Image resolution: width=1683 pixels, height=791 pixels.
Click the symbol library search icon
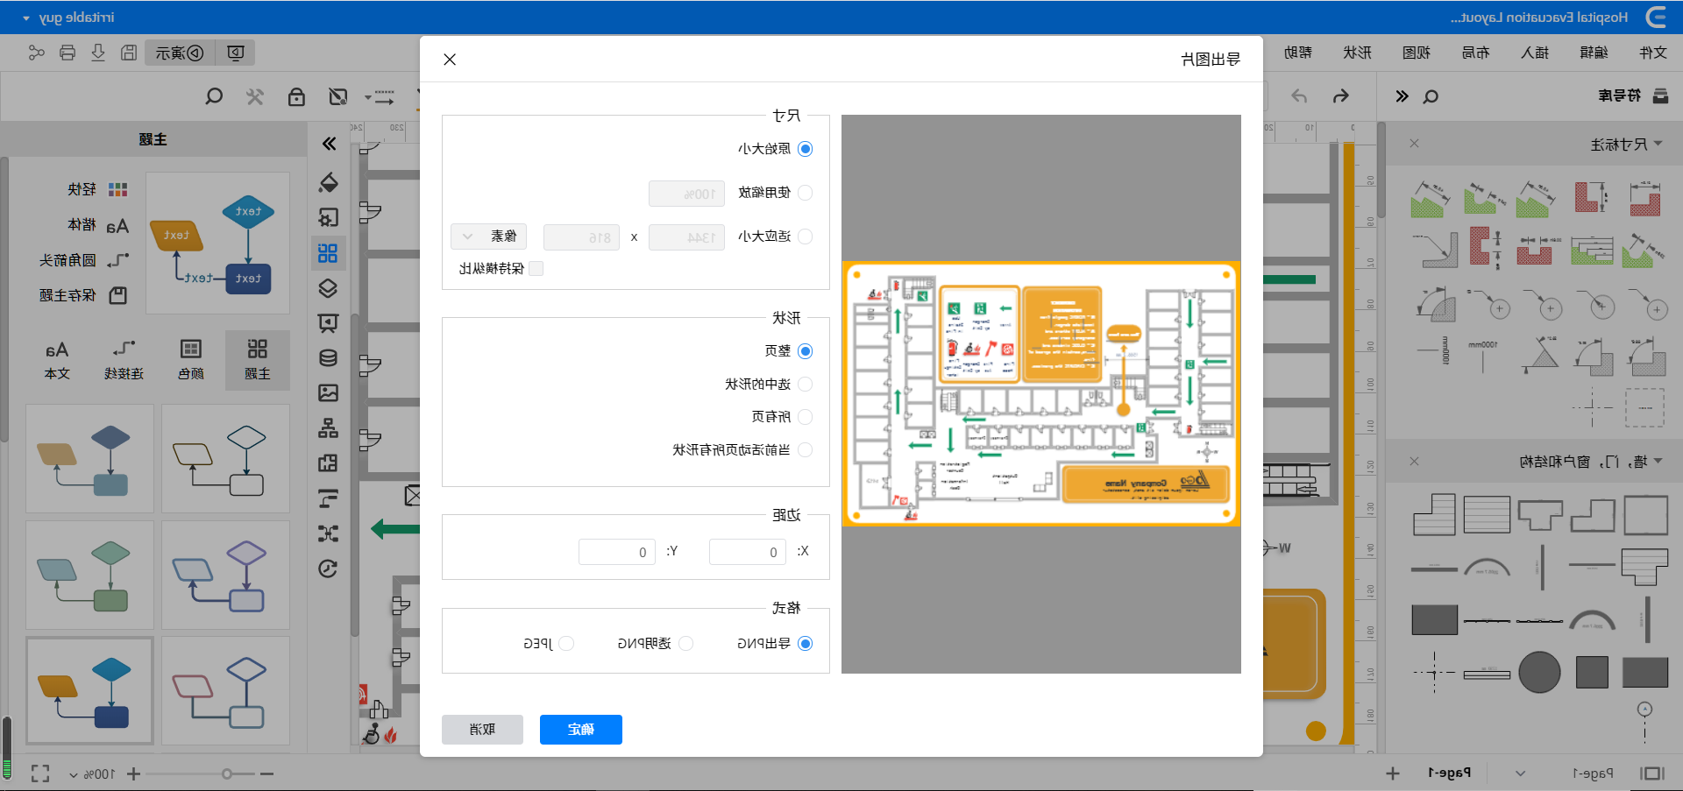[x=1431, y=96]
